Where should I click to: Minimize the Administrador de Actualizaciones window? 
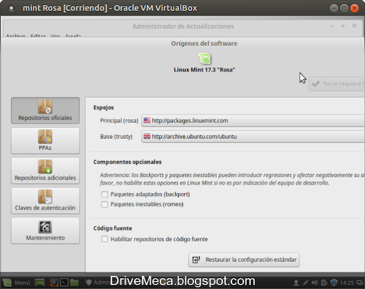click(x=332, y=26)
